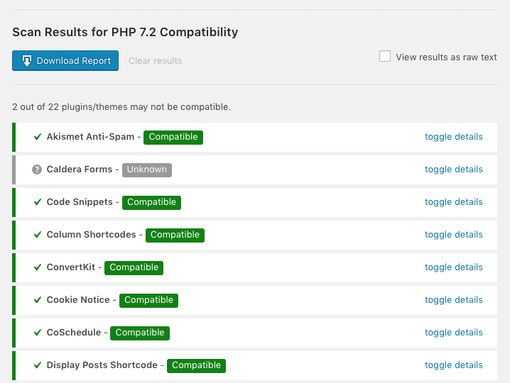Clear the scan results
This screenshot has height=383, width=510.
155,61
